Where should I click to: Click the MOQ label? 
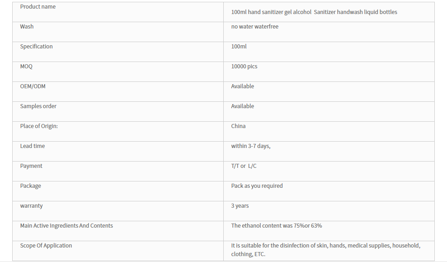pyautogui.click(x=26, y=66)
